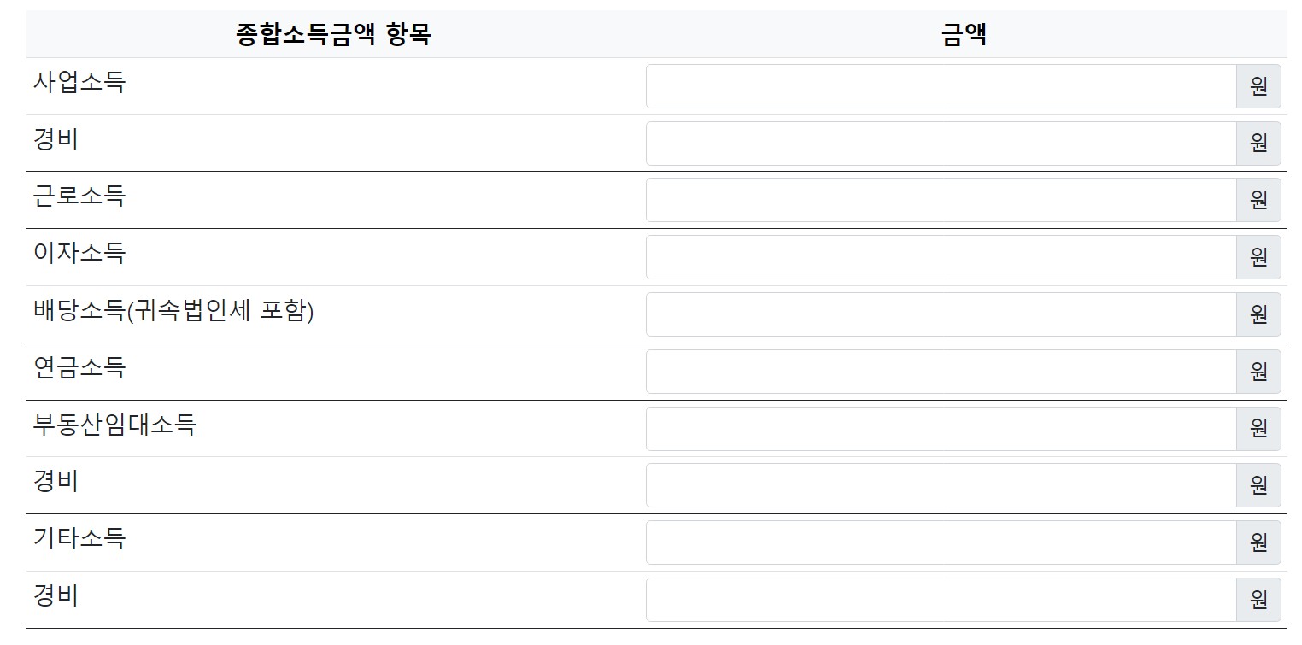This screenshot has width=1302, height=645.
Task: Focus the 경비 input below 부동산임대소득
Action: point(941,485)
